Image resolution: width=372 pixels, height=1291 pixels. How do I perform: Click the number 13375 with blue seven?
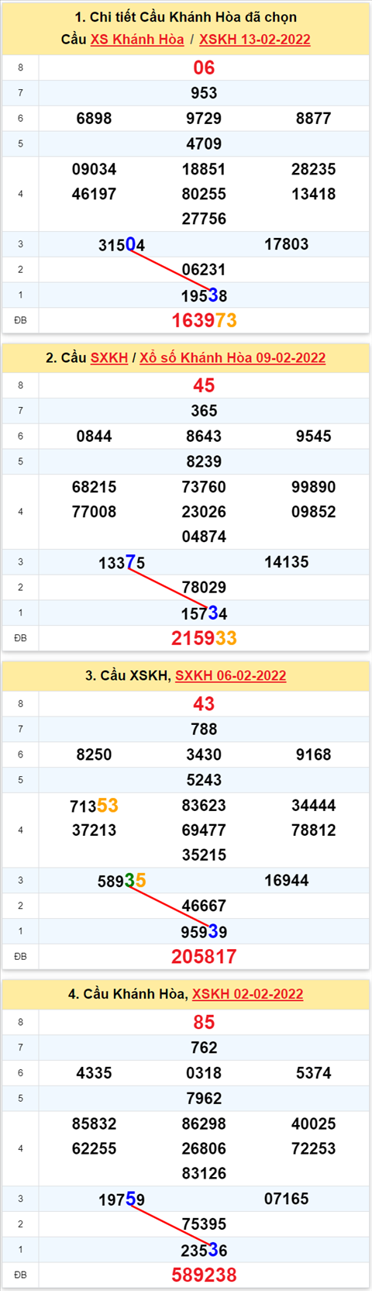(122, 563)
